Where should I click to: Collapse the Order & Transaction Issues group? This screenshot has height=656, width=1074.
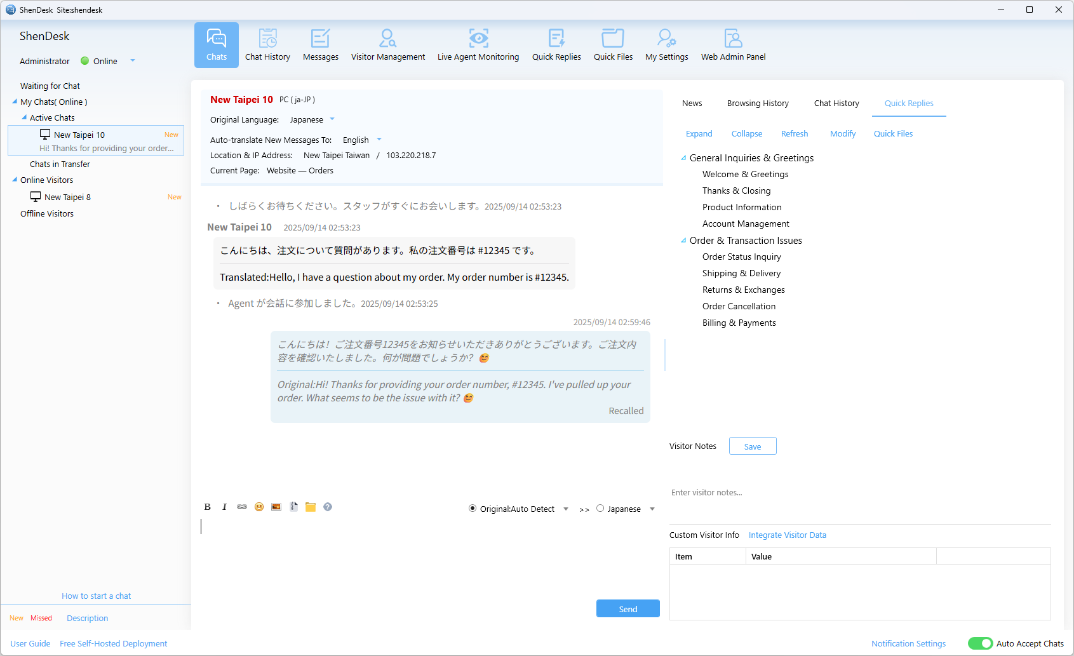[683, 241]
